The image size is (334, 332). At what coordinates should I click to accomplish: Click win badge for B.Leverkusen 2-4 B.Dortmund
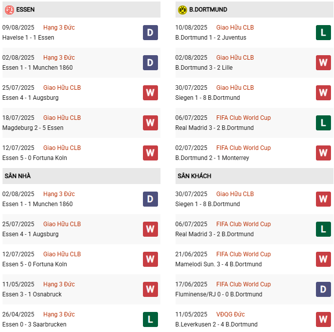323,319
